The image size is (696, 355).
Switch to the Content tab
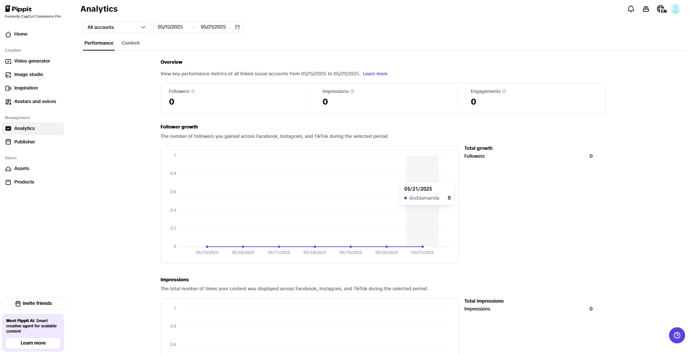(130, 43)
